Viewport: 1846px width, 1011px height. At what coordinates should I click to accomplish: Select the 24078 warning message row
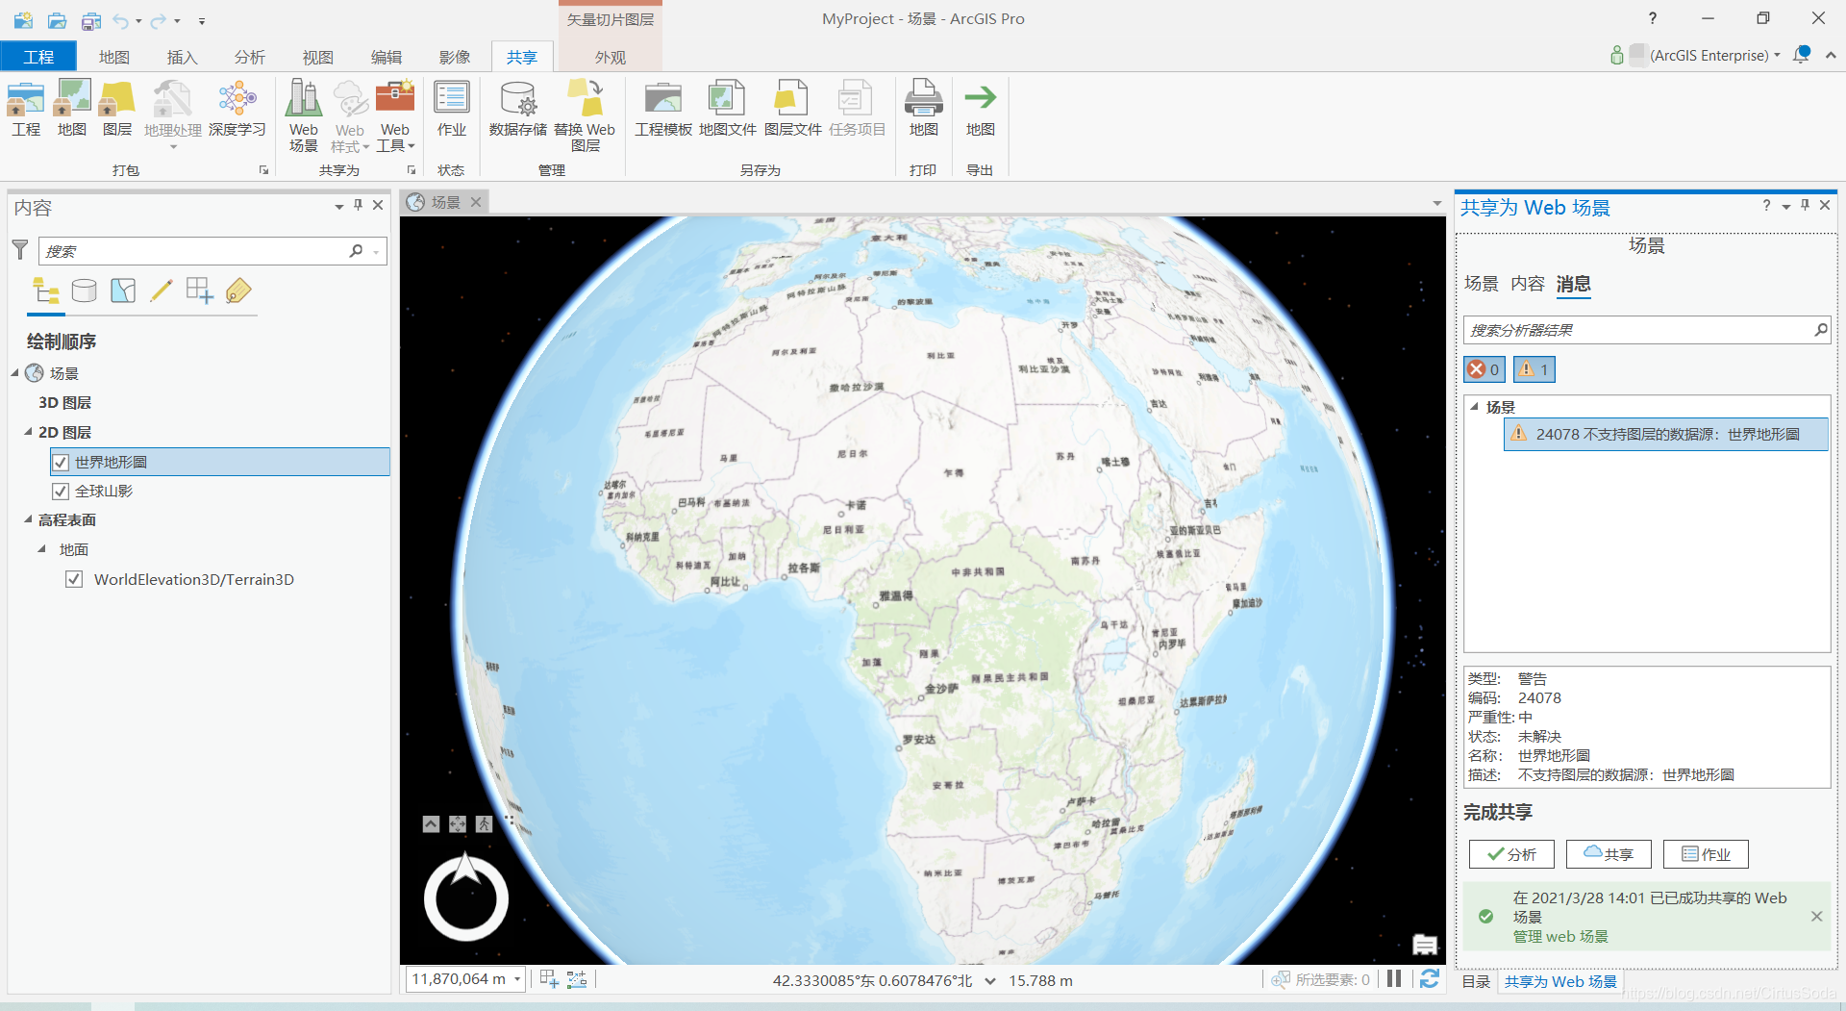coord(1666,434)
